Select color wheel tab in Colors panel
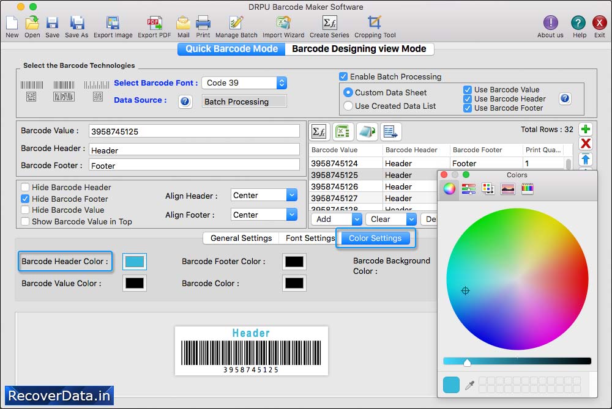Screen dimensions: 612x409 coord(449,189)
